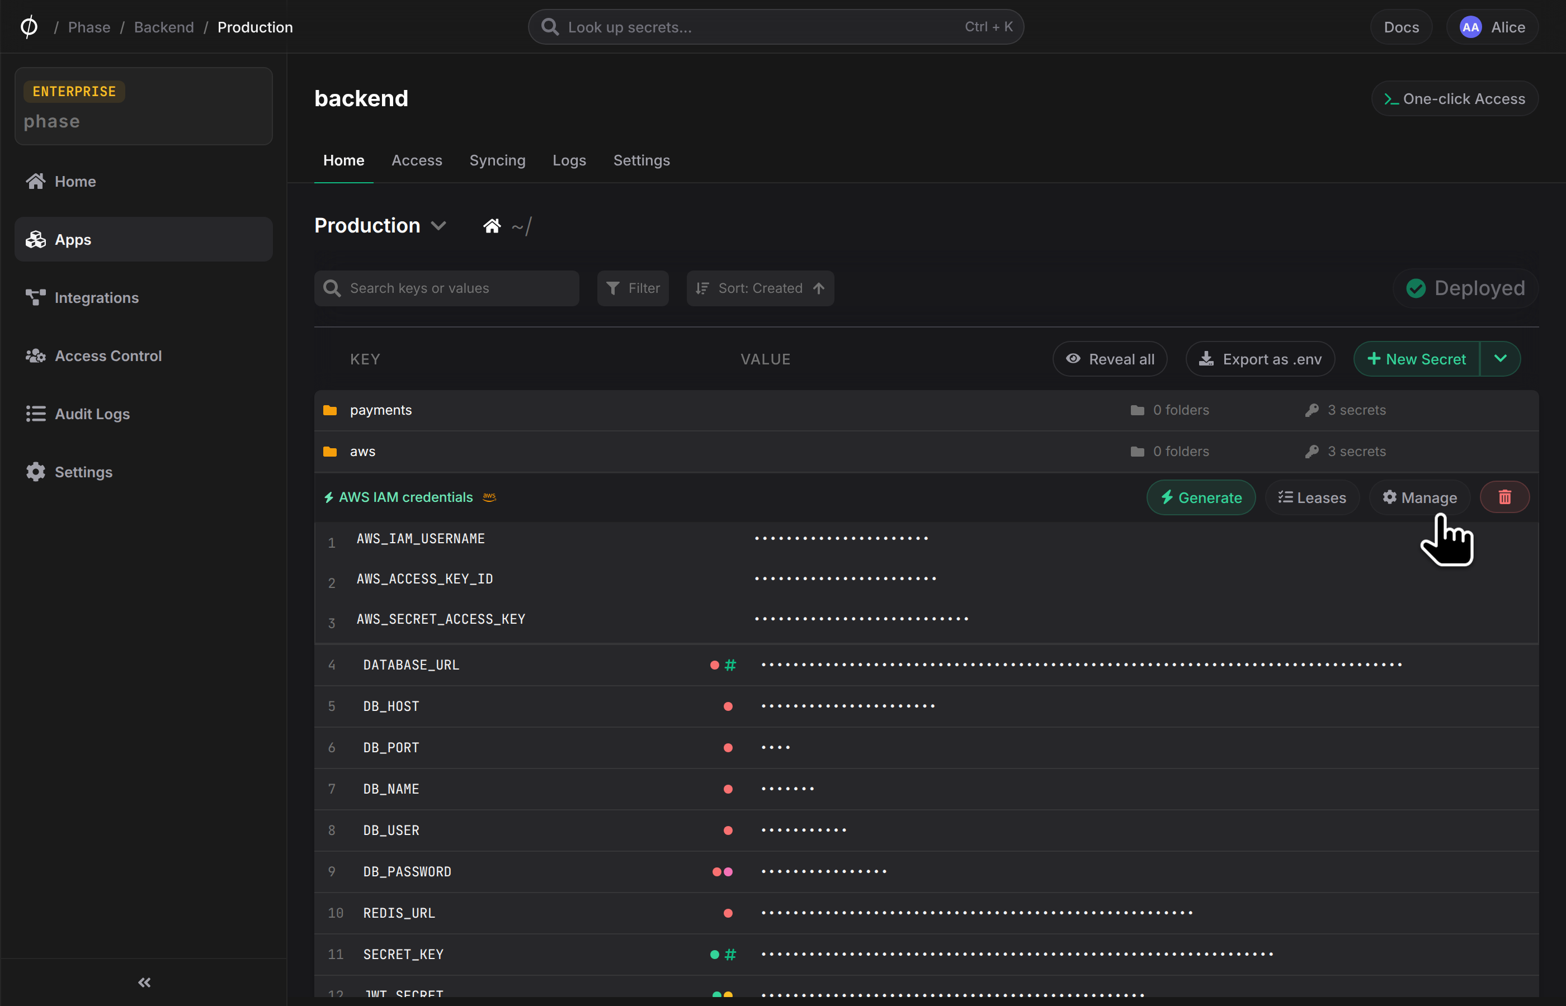1566x1006 pixels.
Task: Focus the Search keys or values field
Action: [446, 288]
